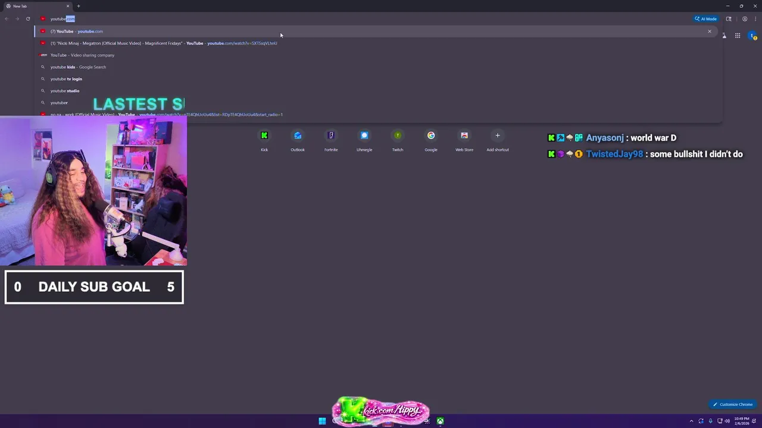Open the Chrome profile icon in toolbar
This screenshot has width=762, height=428.
click(745, 19)
